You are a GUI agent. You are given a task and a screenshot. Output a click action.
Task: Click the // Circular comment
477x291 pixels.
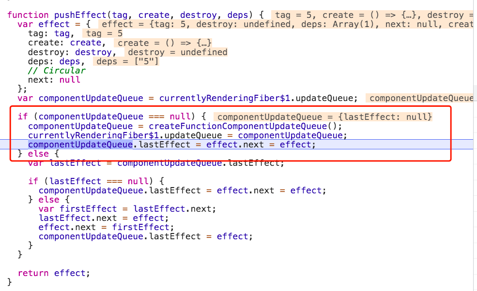(57, 70)
